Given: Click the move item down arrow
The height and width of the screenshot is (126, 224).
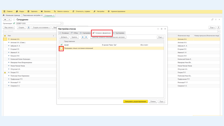Looking at the screenshot, I should pyautogui.click(x=86, y=37).
